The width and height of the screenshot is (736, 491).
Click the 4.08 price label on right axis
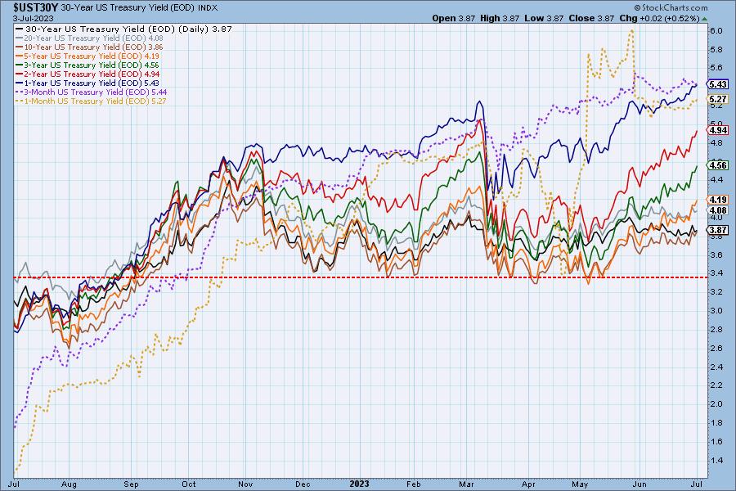point(718,210)
